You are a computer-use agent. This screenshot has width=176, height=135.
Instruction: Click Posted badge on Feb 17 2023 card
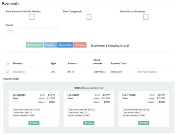point(144,123)
